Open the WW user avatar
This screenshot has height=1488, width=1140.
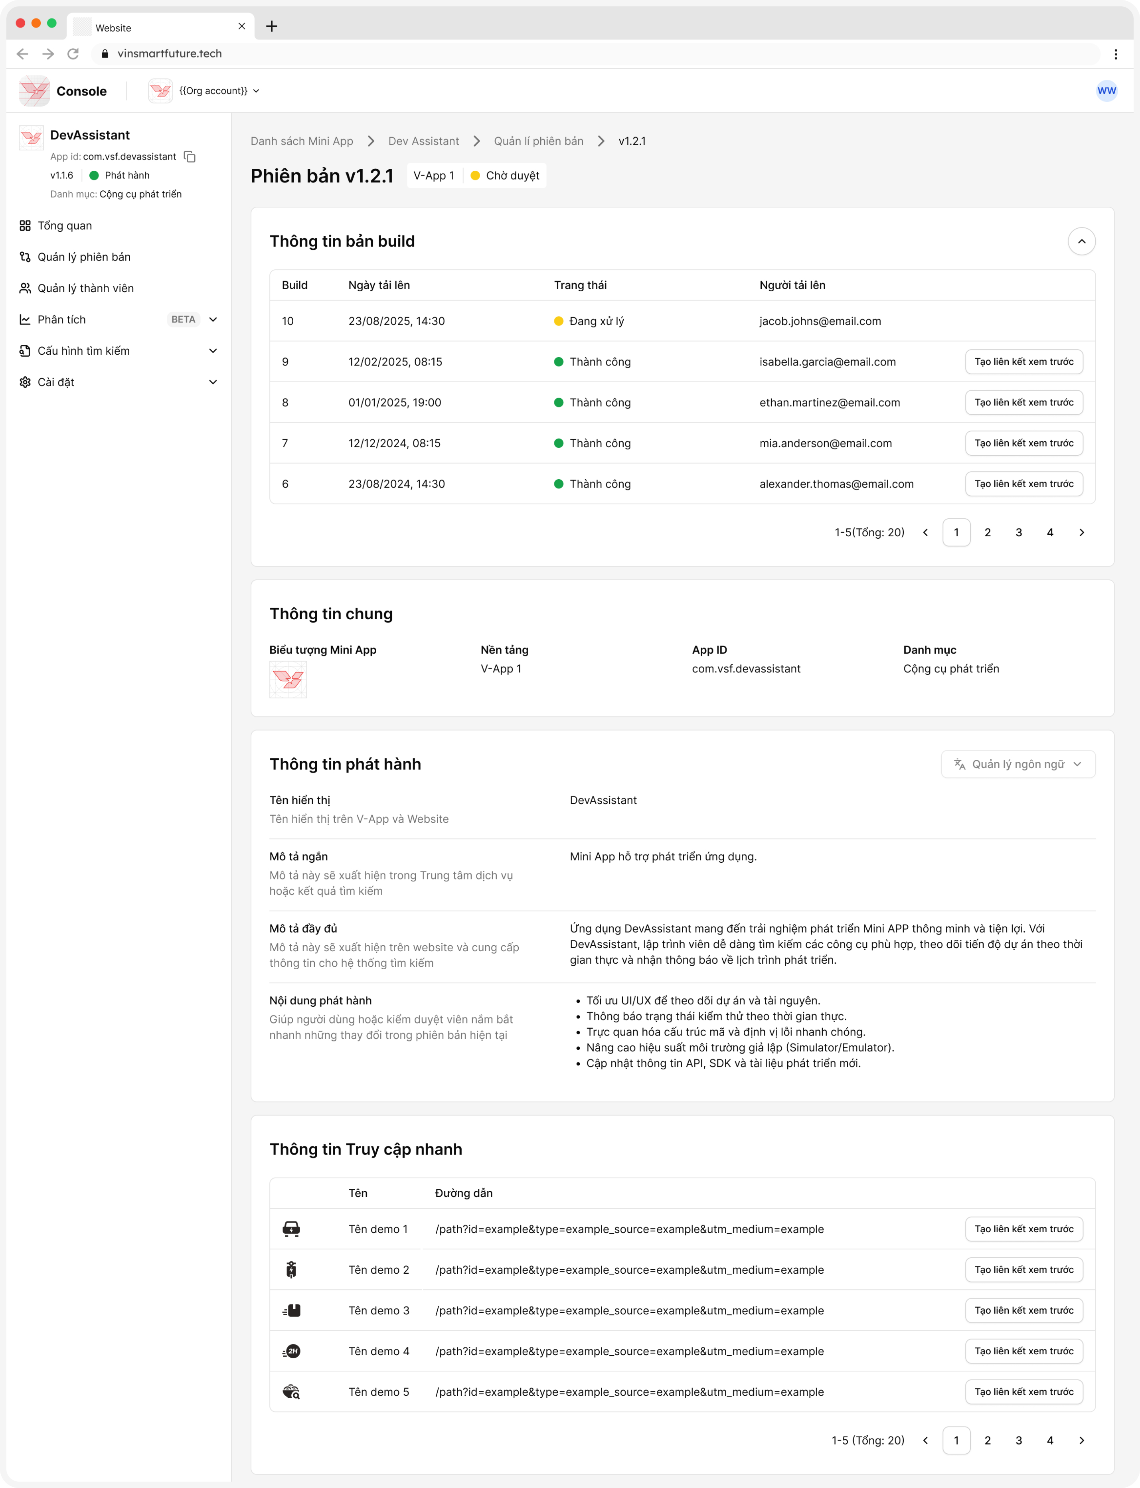click(1106, 91)
